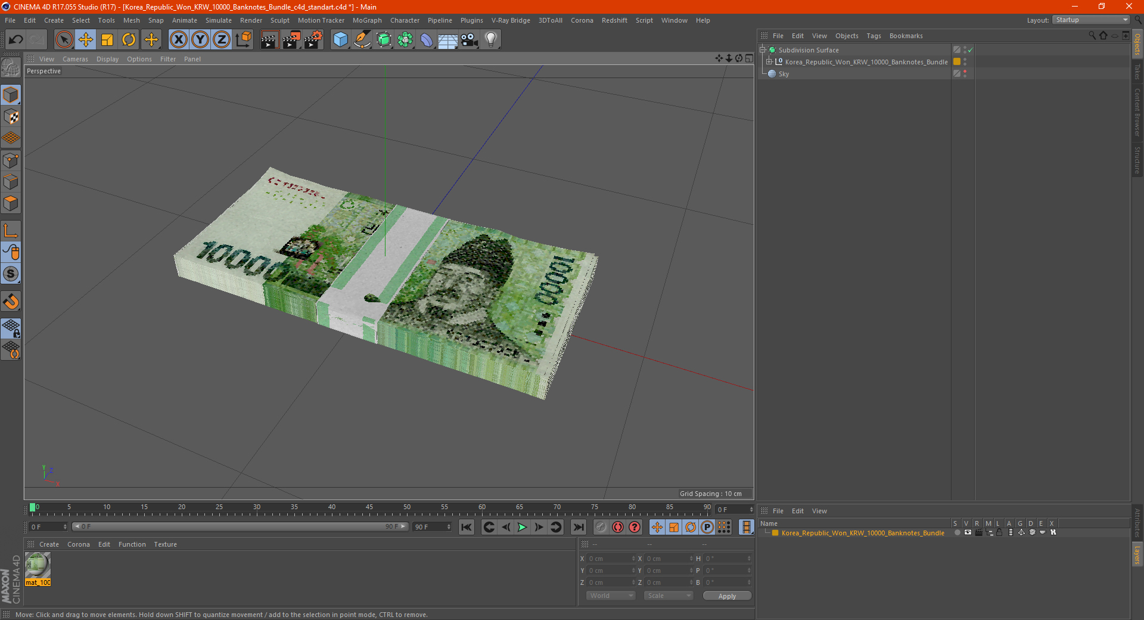Open the viewport Cameras menu
Screen dimensions: 1144x620
pyautogui.click(x=75, y=59)
